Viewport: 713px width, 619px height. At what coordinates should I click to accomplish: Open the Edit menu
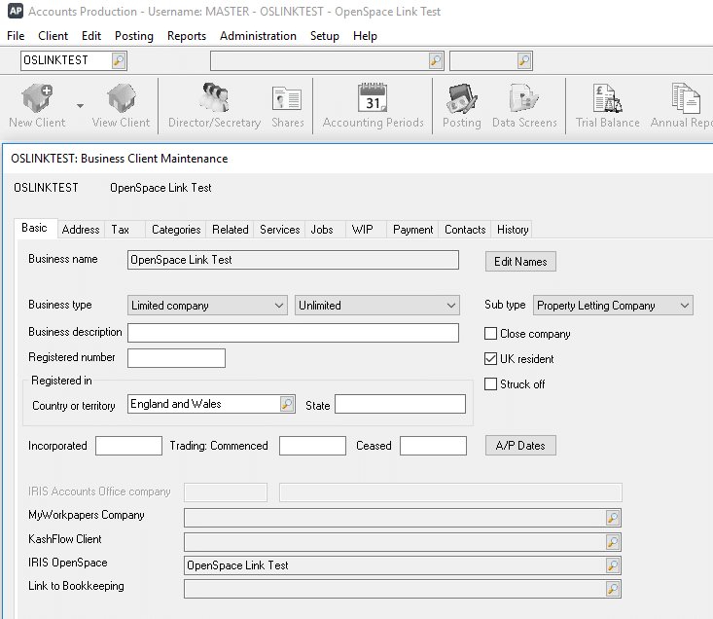click(91, 35)
